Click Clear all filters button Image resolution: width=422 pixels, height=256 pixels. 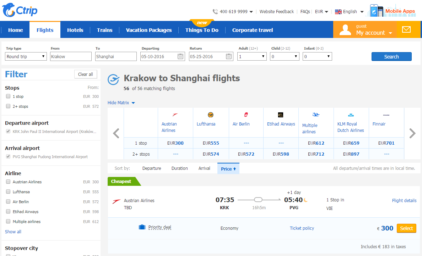86,74
